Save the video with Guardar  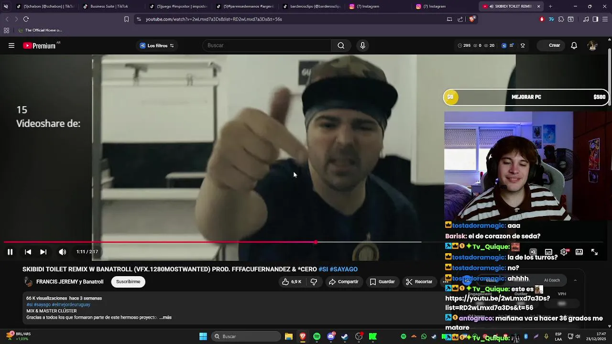coord(382,282)
